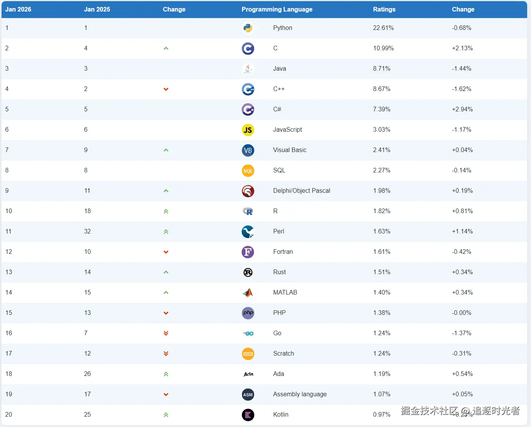The width and height of the screenshot is (531, 427).
Task: Click the double up arrow in Perl row
Action: coord(166,232)
